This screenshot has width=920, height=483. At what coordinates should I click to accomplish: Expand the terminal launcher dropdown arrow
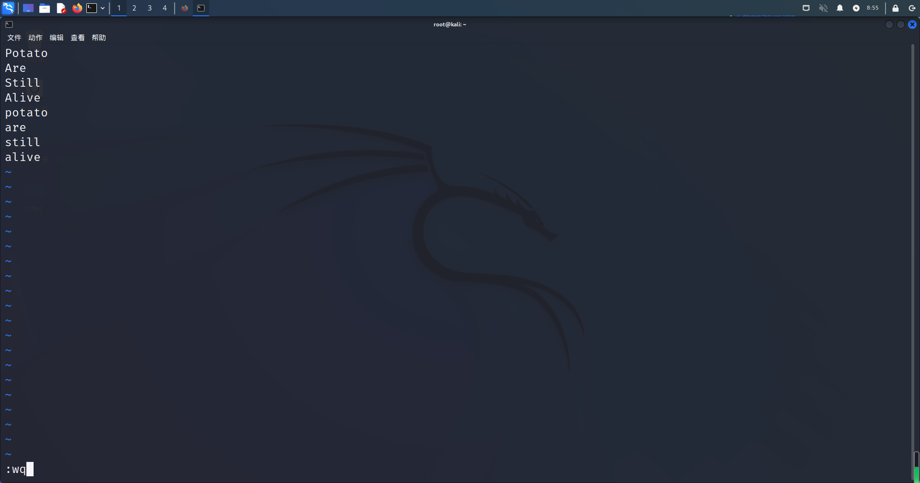coord(103,8)
